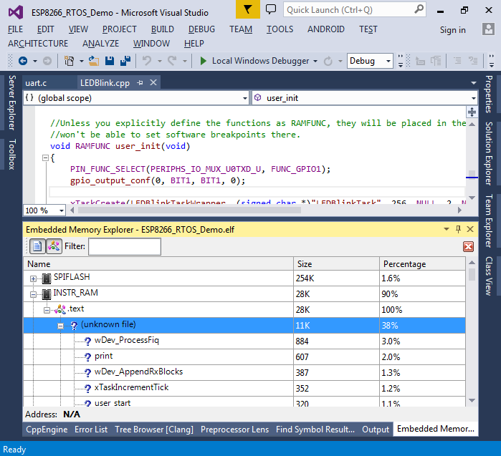Close the LEDBlink.cpp tab
This screenshot has width=501, height=456.
click(x=153, y=82)
